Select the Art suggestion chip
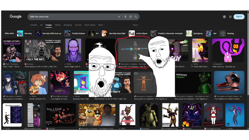249x140 pixels. (94, 33)
